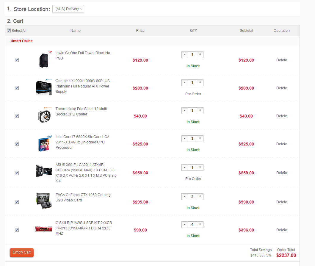The width and height of the screenshot is (315, 266).
Task: Open EVGA GeForce GTX 1060 product link
Action: (83, 198)
